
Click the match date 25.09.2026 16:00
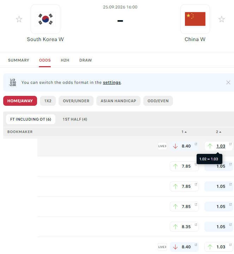[x=120, y=7]
